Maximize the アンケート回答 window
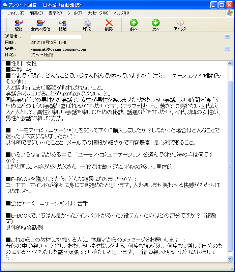 pos(222,5)
